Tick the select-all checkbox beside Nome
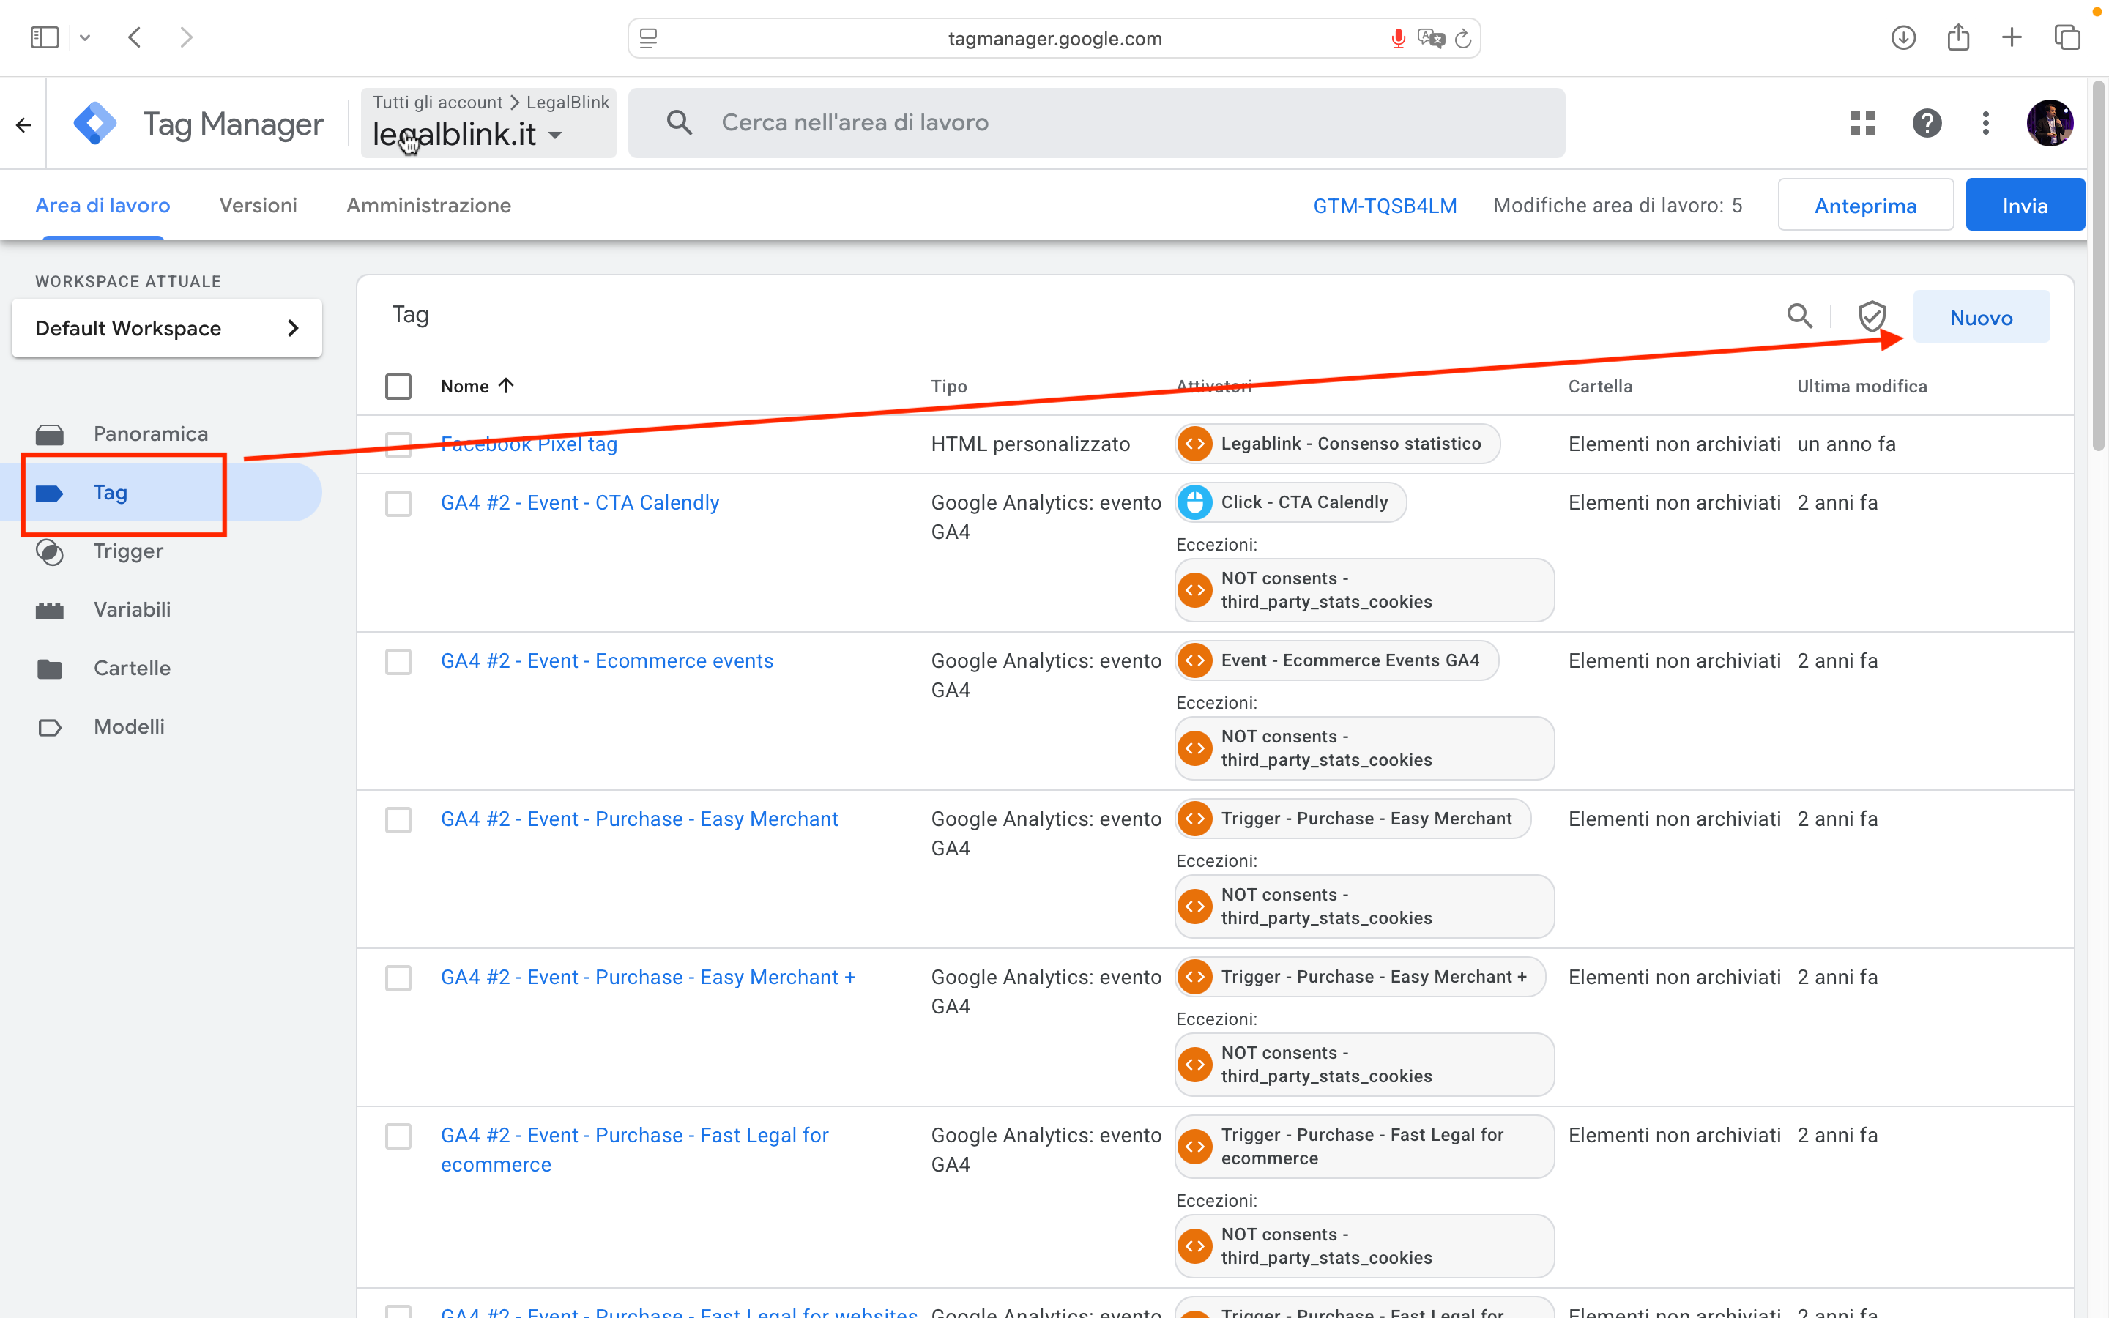Image resolution: width=2109 pixels, height=1318 pixels. coord(398,386)
